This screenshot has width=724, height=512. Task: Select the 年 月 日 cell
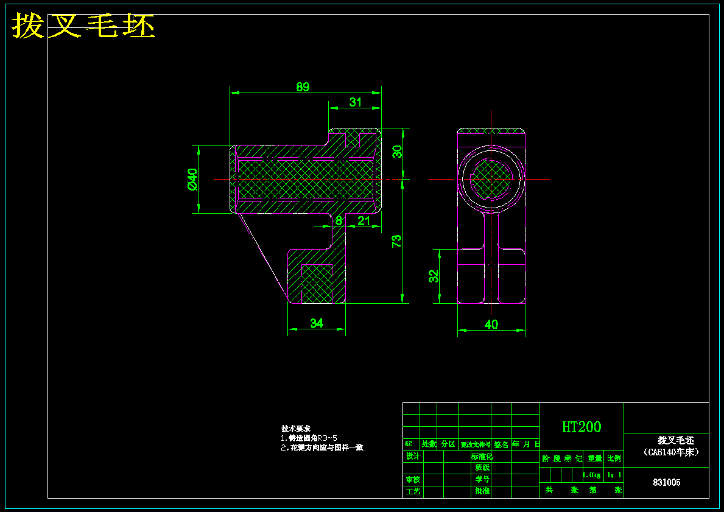point(525,444)
